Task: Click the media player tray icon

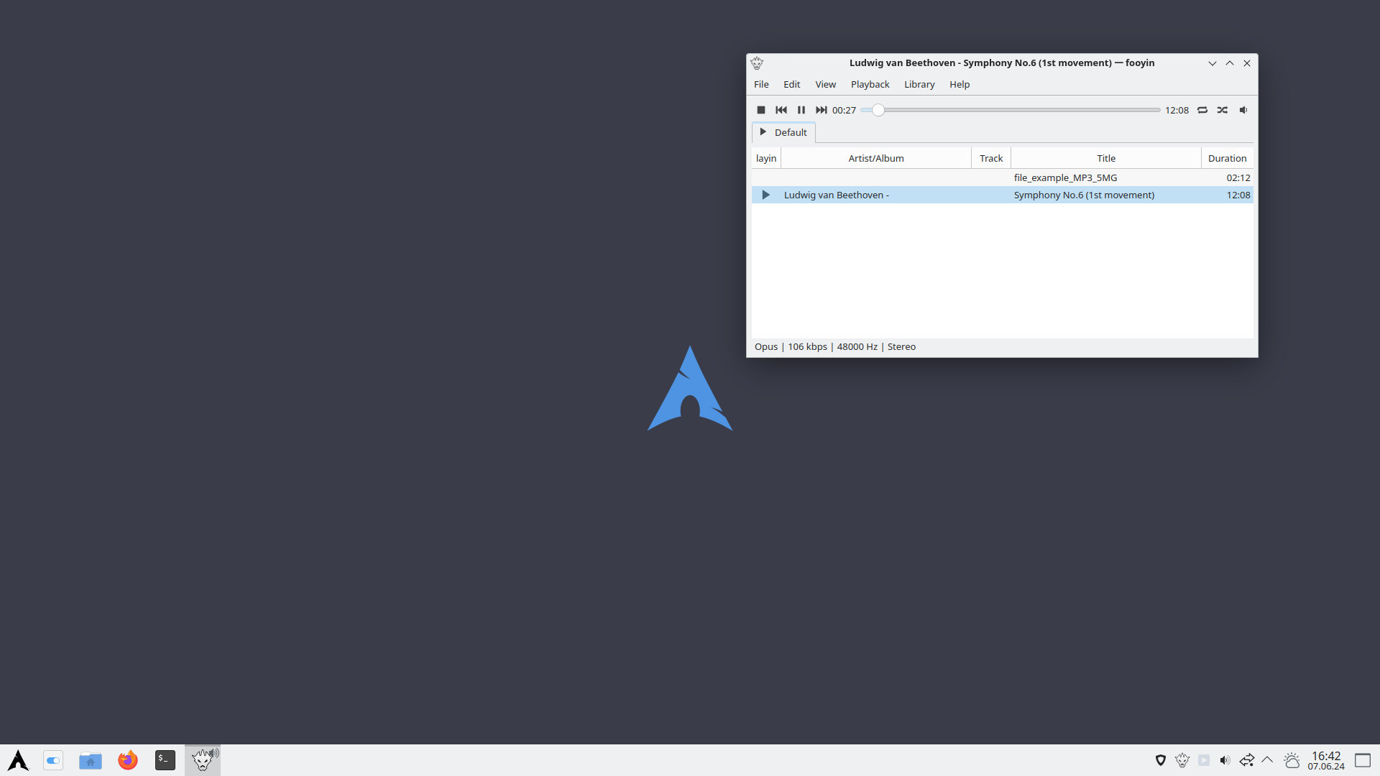Action: (1204, 760)
